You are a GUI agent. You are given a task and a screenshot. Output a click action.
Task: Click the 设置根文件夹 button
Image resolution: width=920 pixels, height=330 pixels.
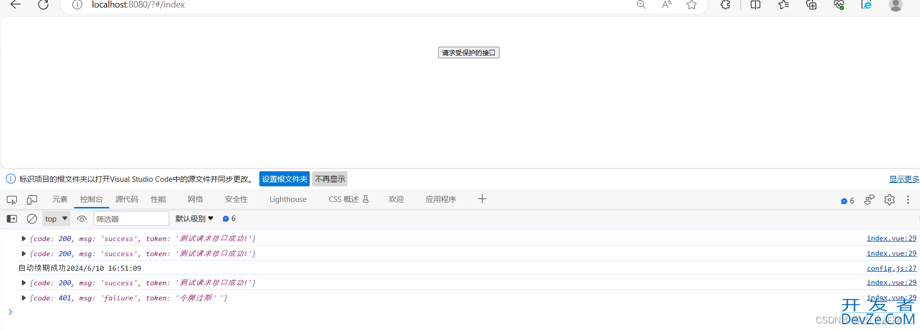[285, 179]
